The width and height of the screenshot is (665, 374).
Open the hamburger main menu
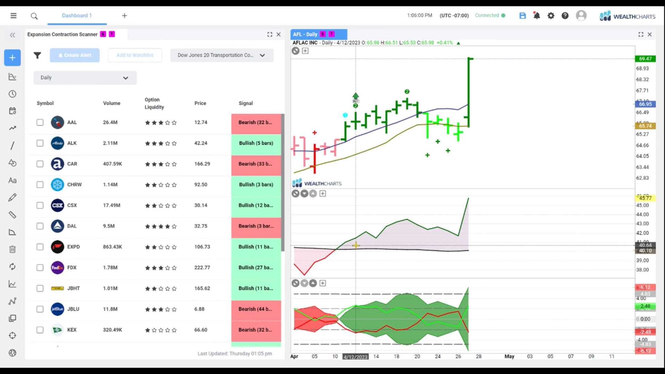pyautogui.click(x=14, y=16)
